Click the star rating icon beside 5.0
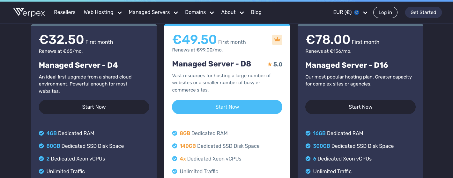Viewport: 453px width, 178px height. (270, 65)
